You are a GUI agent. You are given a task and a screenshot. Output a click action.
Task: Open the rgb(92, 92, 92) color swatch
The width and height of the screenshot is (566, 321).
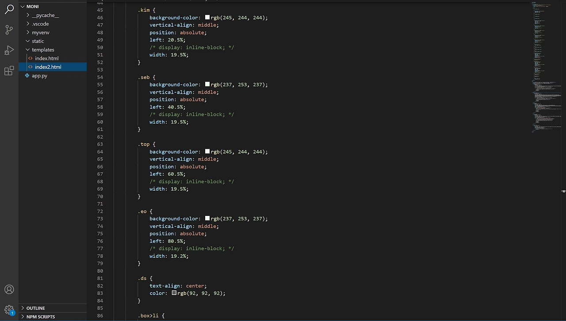point(174,293)
